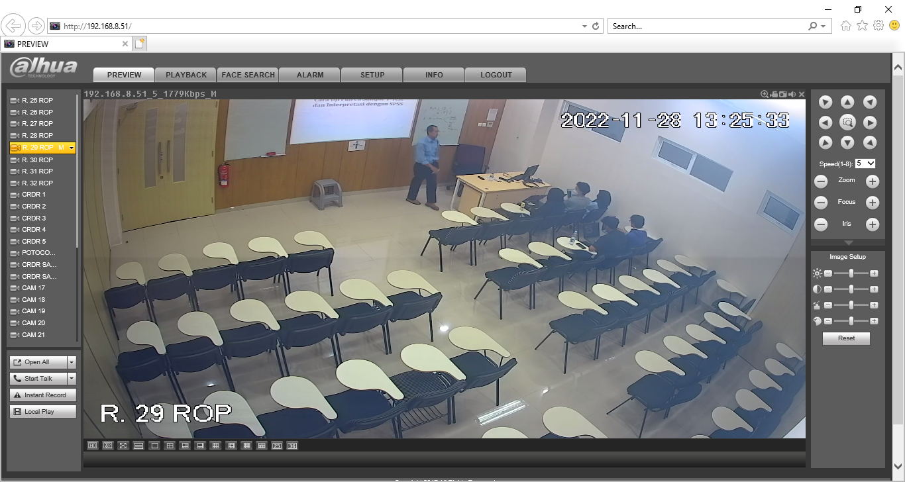Click the Open All button
905x482 pixels.
pos(38,362)
